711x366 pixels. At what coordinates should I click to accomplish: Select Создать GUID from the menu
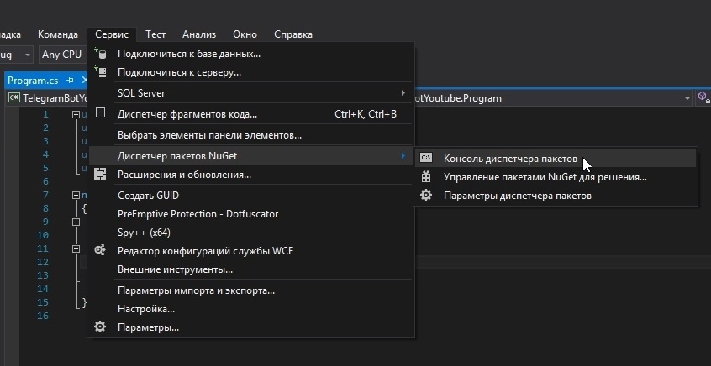click(148, 196)
